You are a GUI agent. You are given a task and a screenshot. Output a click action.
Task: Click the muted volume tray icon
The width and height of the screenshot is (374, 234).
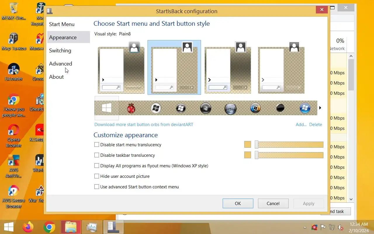click(341, 227)
